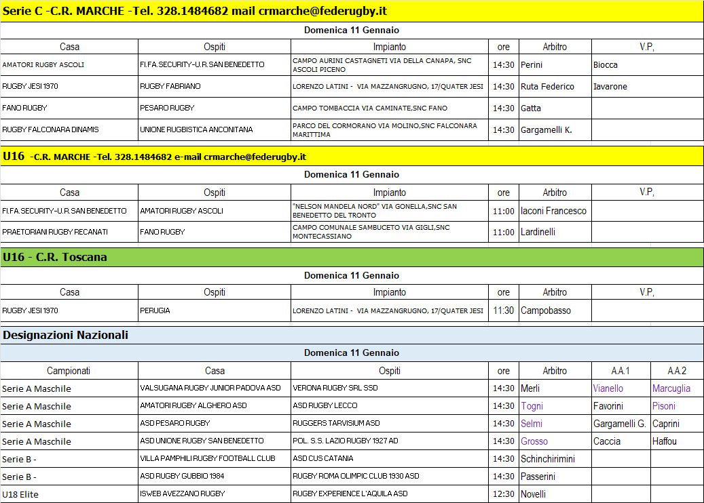This screenshot has width=704, height=503.
Task: Click the U18 Elite championship cell
Action: coord(20,494)
